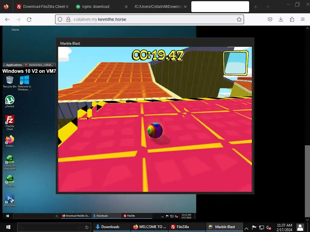This screenshot has height=232, width=310.
Task: Click the muted volume tray icon
Action: [269, 227]
